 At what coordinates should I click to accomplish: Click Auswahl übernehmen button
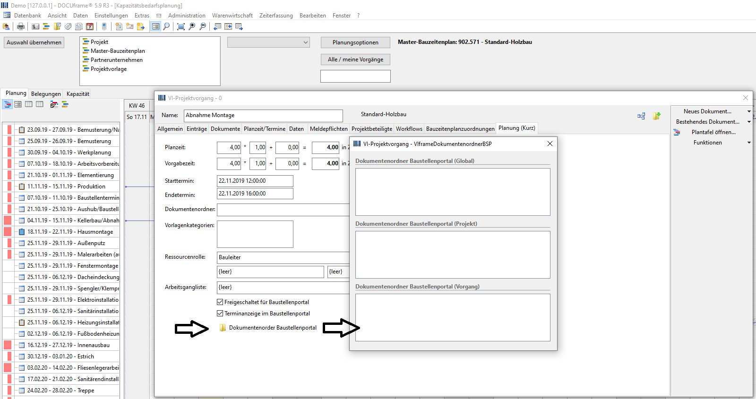[34, 42]
